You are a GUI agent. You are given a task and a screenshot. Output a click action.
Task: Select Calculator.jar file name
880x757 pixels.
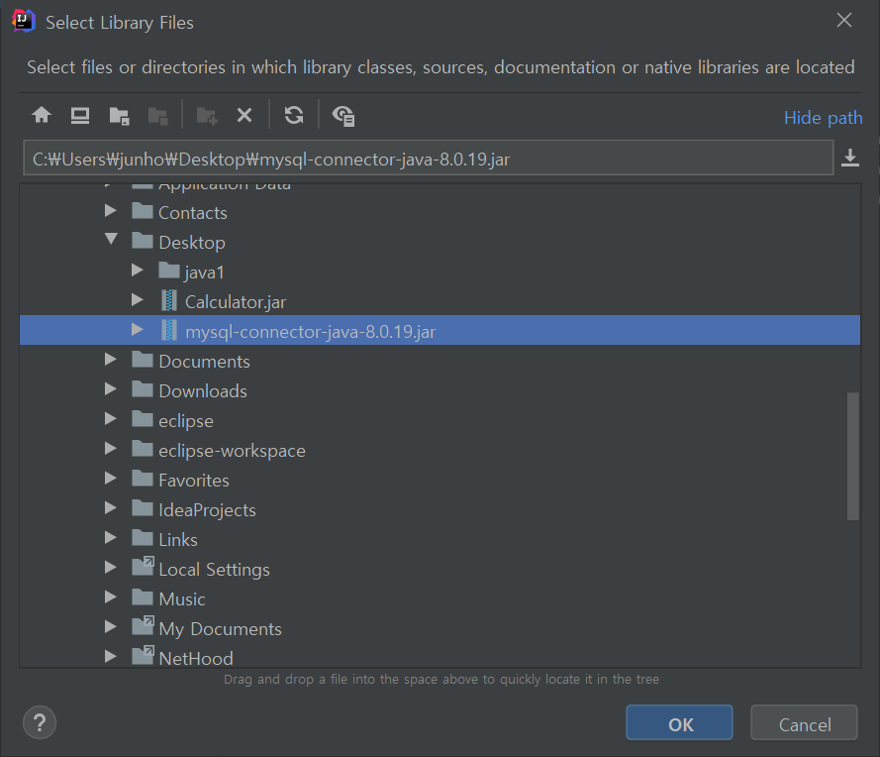[236, 302]
